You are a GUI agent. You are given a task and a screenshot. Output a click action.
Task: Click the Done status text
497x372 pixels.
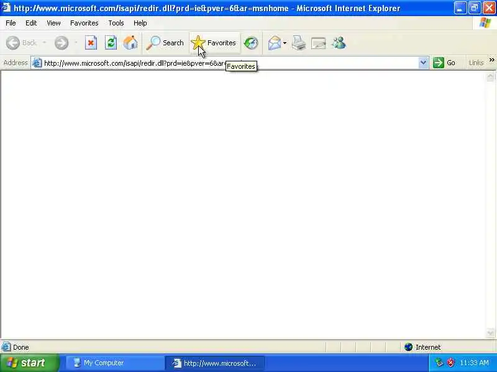[x=21, y=347]
